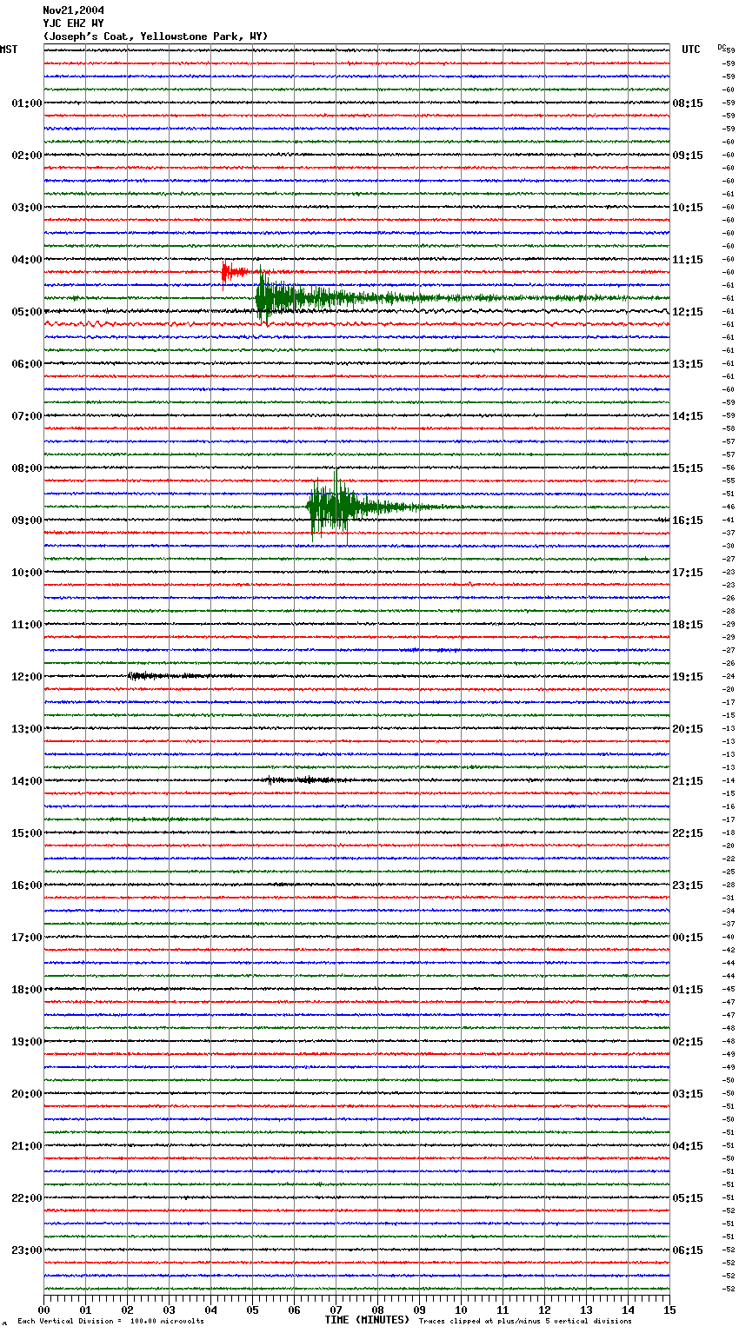The width and height of the screenshot is (739, 1333).
Task: Select the 18:00 MST time label
Action: 27,990
